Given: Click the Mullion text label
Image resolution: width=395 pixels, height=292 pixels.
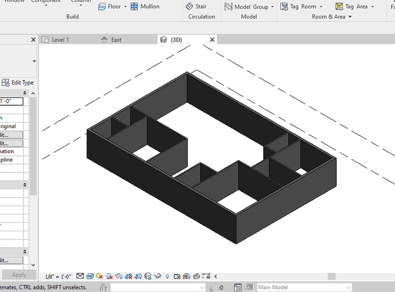Looking at the screenshot, I should click(x=150, y=6).
